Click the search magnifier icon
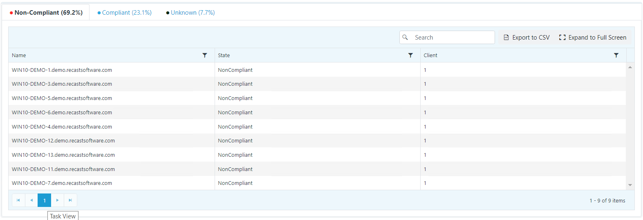 (x=405, y=37)
